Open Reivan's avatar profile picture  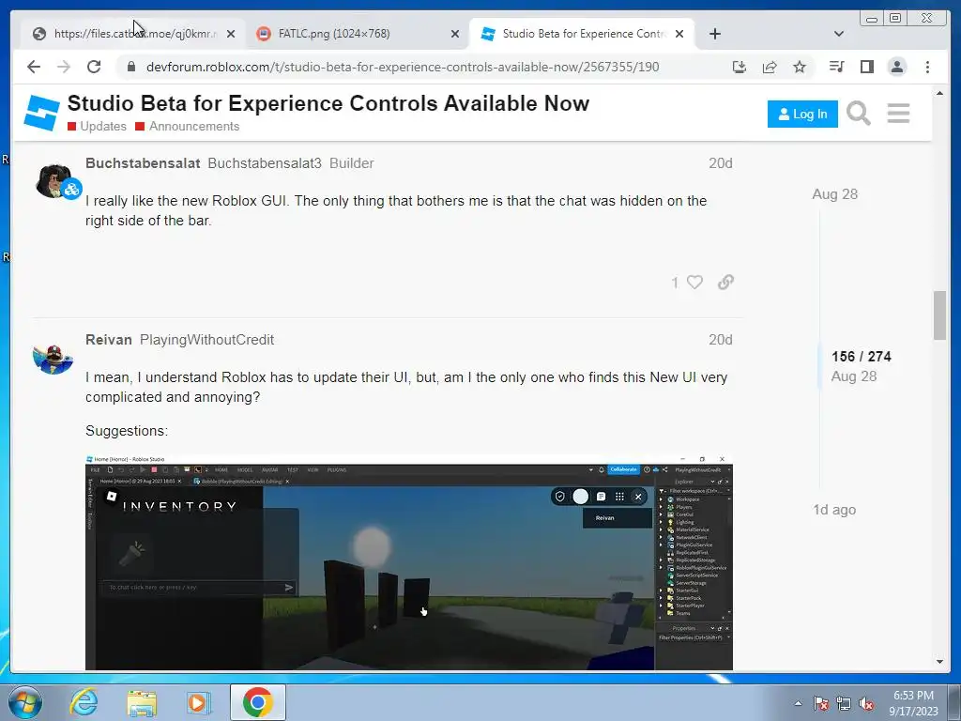(x=53, y=358)
